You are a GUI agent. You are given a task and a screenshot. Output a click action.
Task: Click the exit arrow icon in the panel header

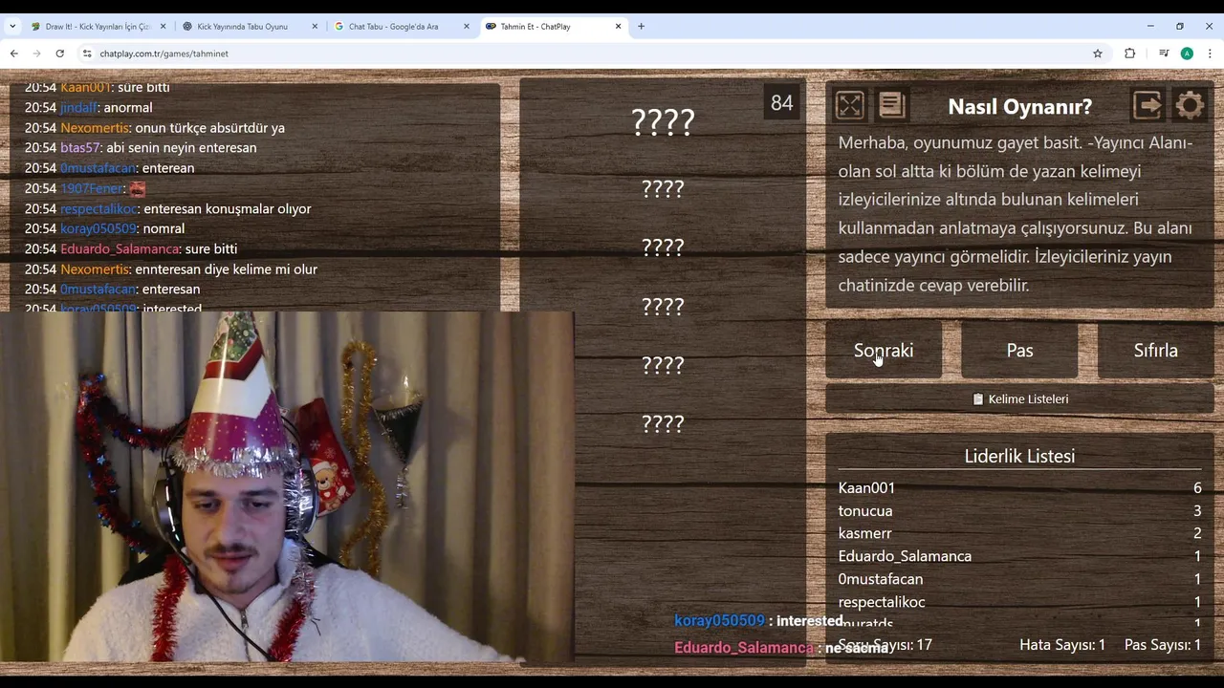1147,105
